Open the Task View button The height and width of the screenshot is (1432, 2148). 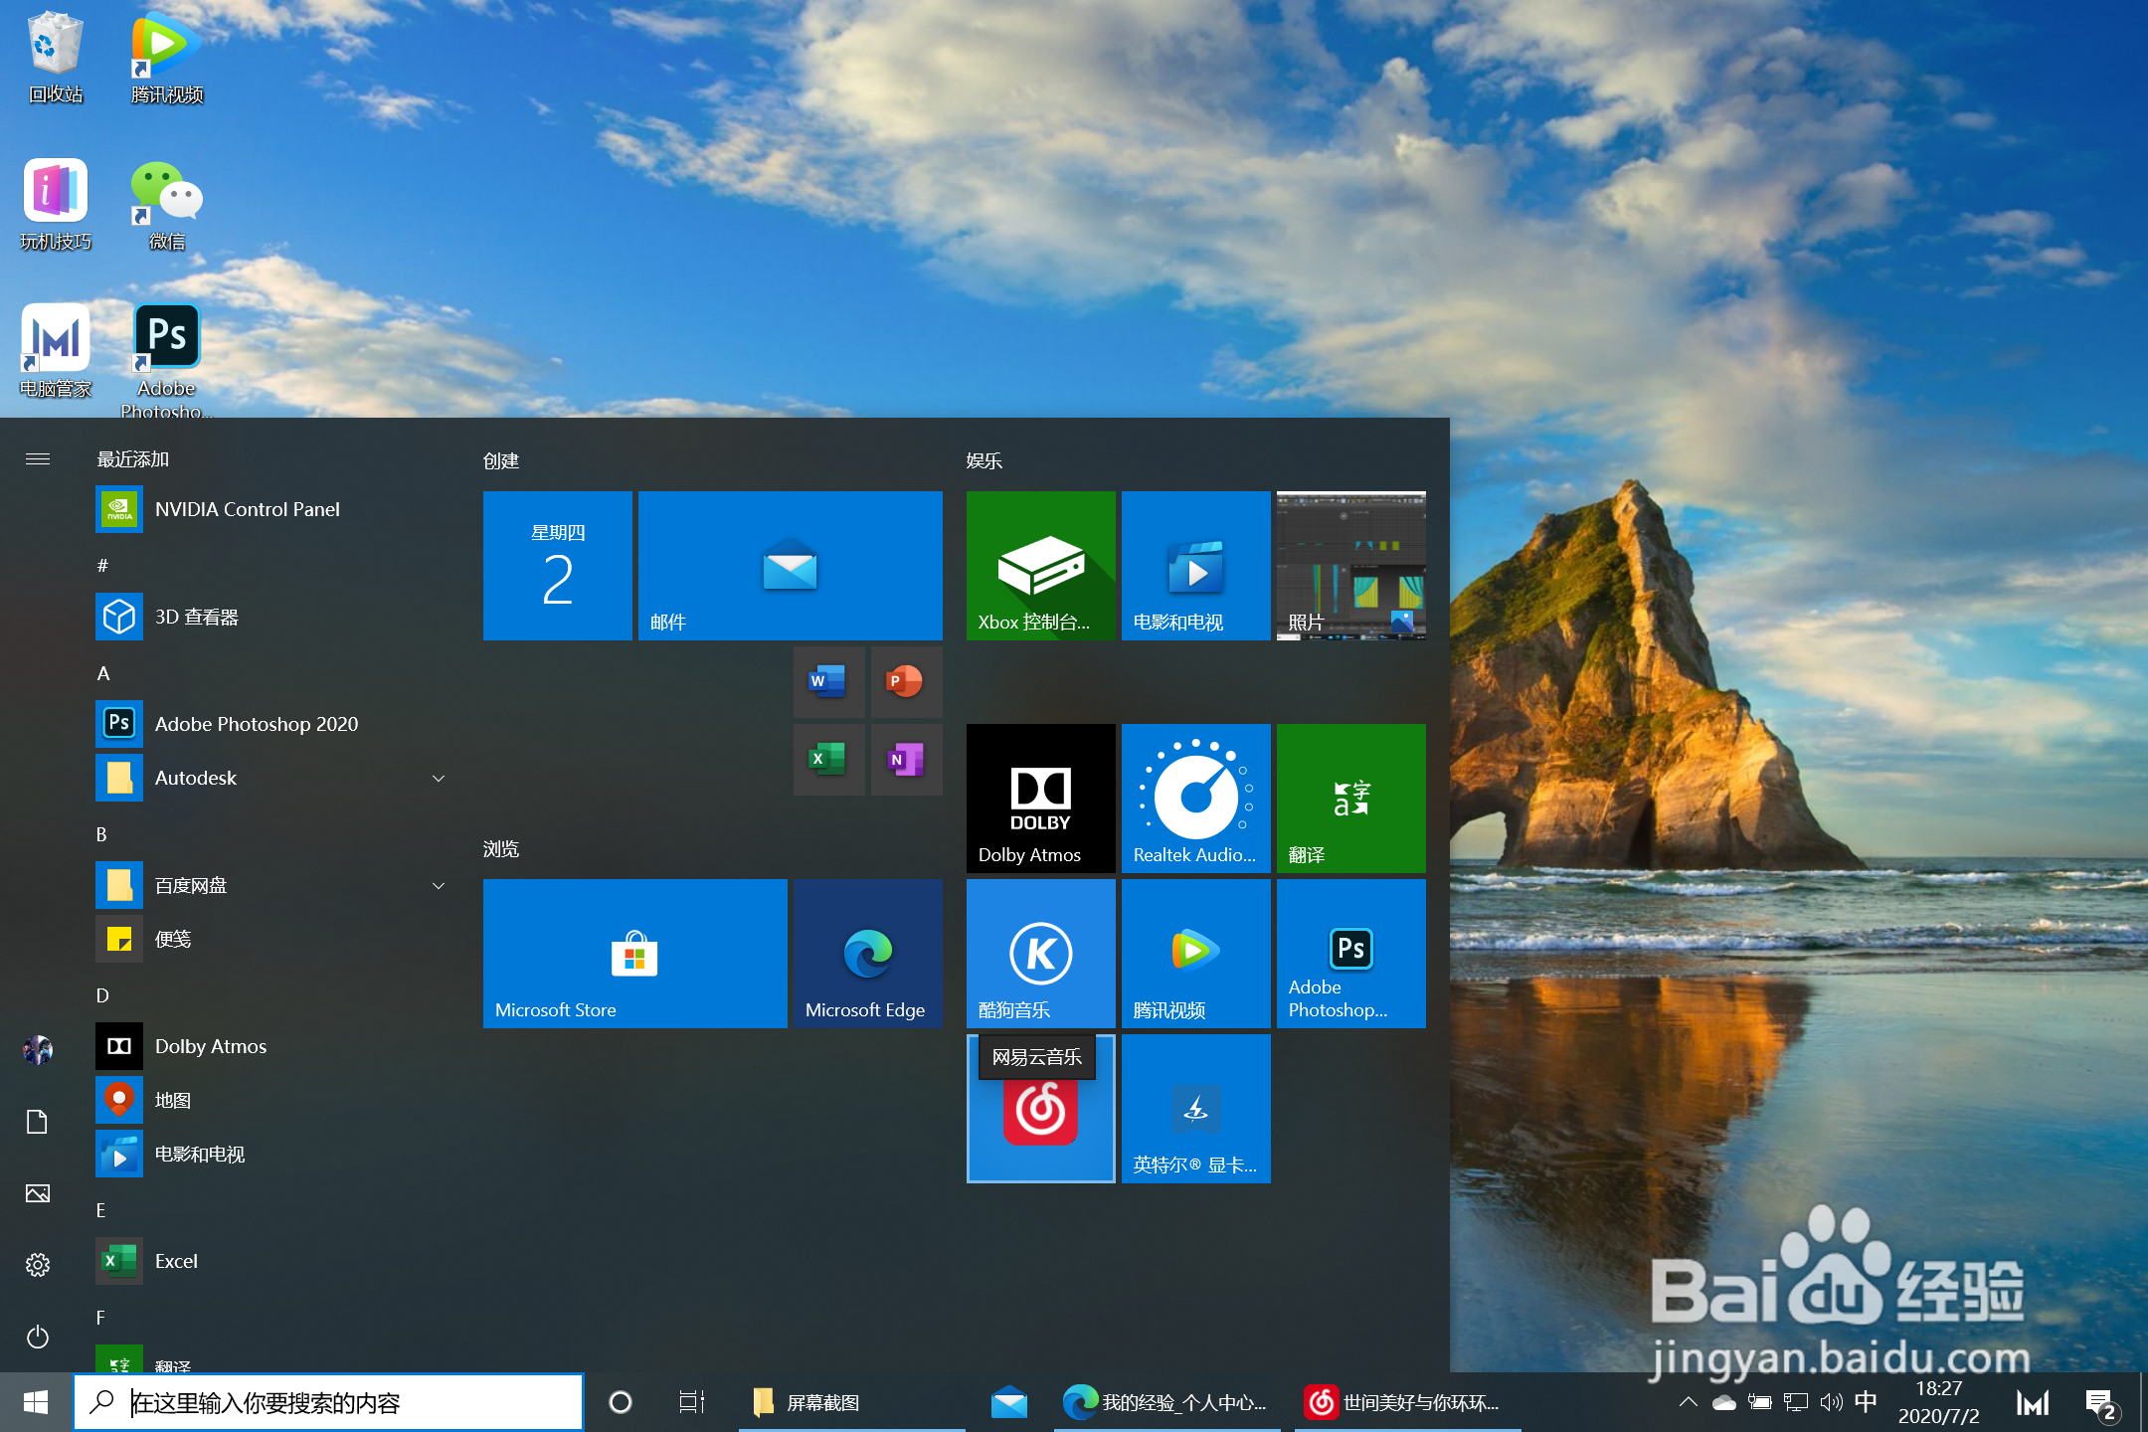(691, 1402)
